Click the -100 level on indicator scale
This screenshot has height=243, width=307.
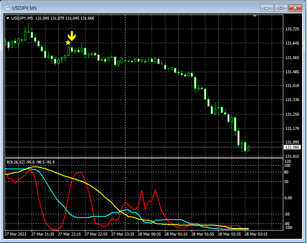point(288,228)
